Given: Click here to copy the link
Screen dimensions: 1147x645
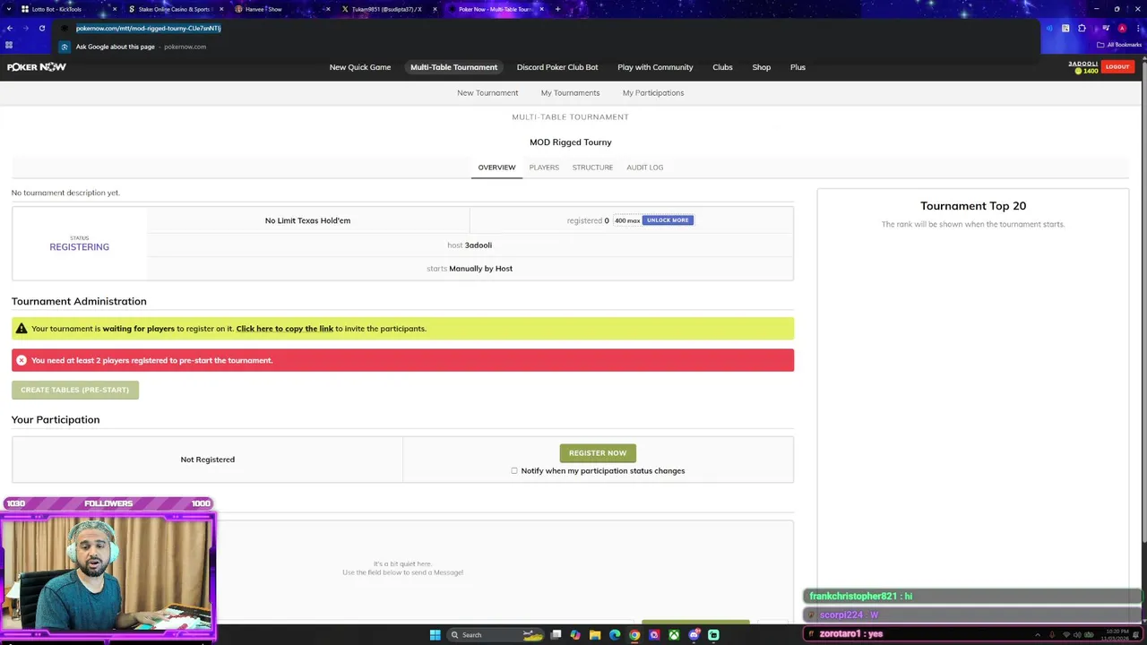Looking at the screenshot, I should tap(284, 329).
